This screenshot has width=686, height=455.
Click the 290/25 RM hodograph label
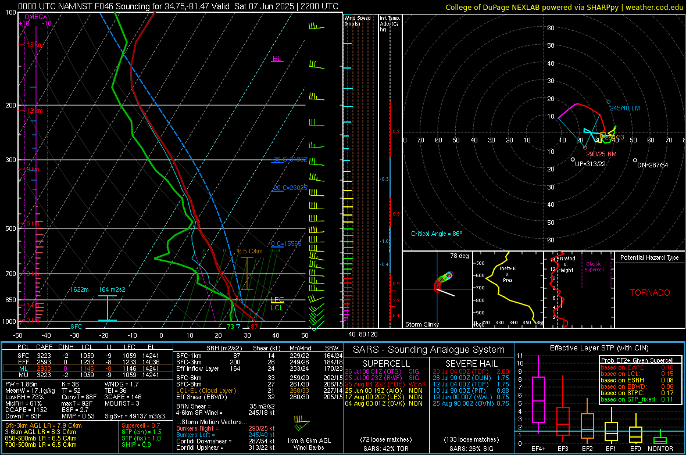click(x=601, y=154)
